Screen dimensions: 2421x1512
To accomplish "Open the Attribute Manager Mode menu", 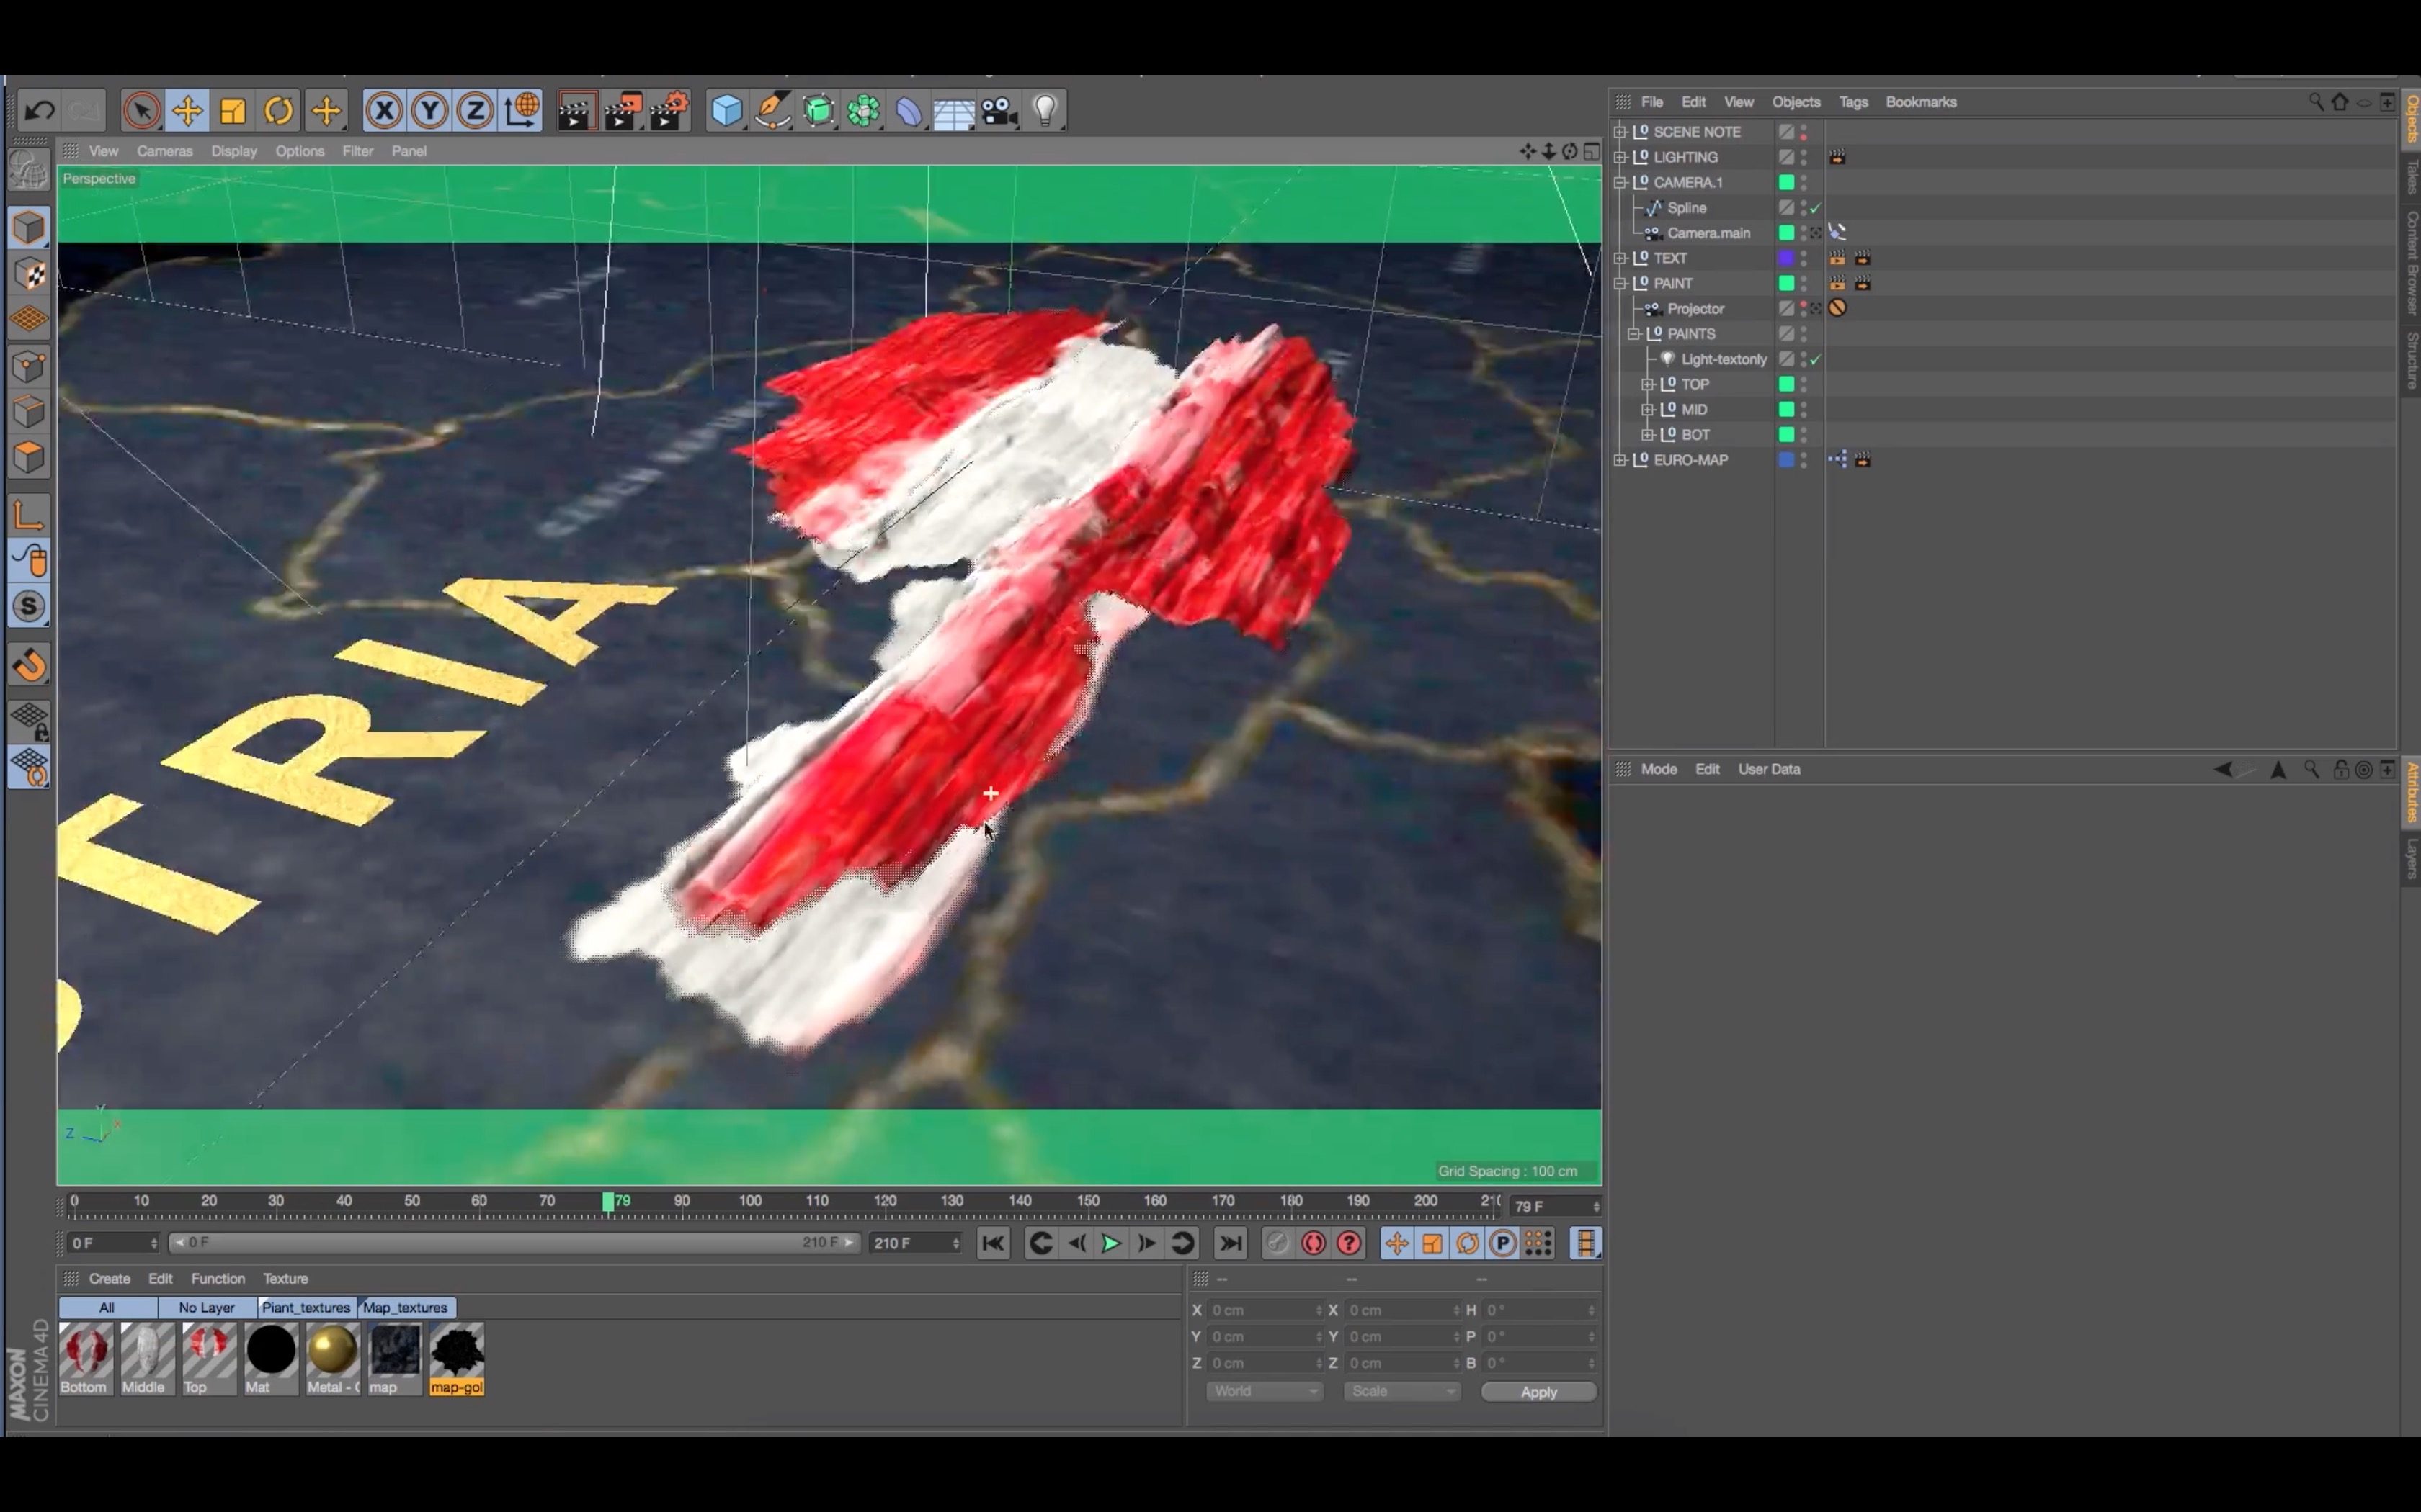I will coord(1659,769).
